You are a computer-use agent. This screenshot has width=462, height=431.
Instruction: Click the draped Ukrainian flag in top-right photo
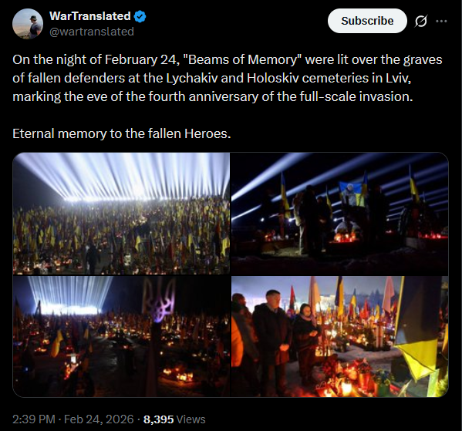coord(352,193)
